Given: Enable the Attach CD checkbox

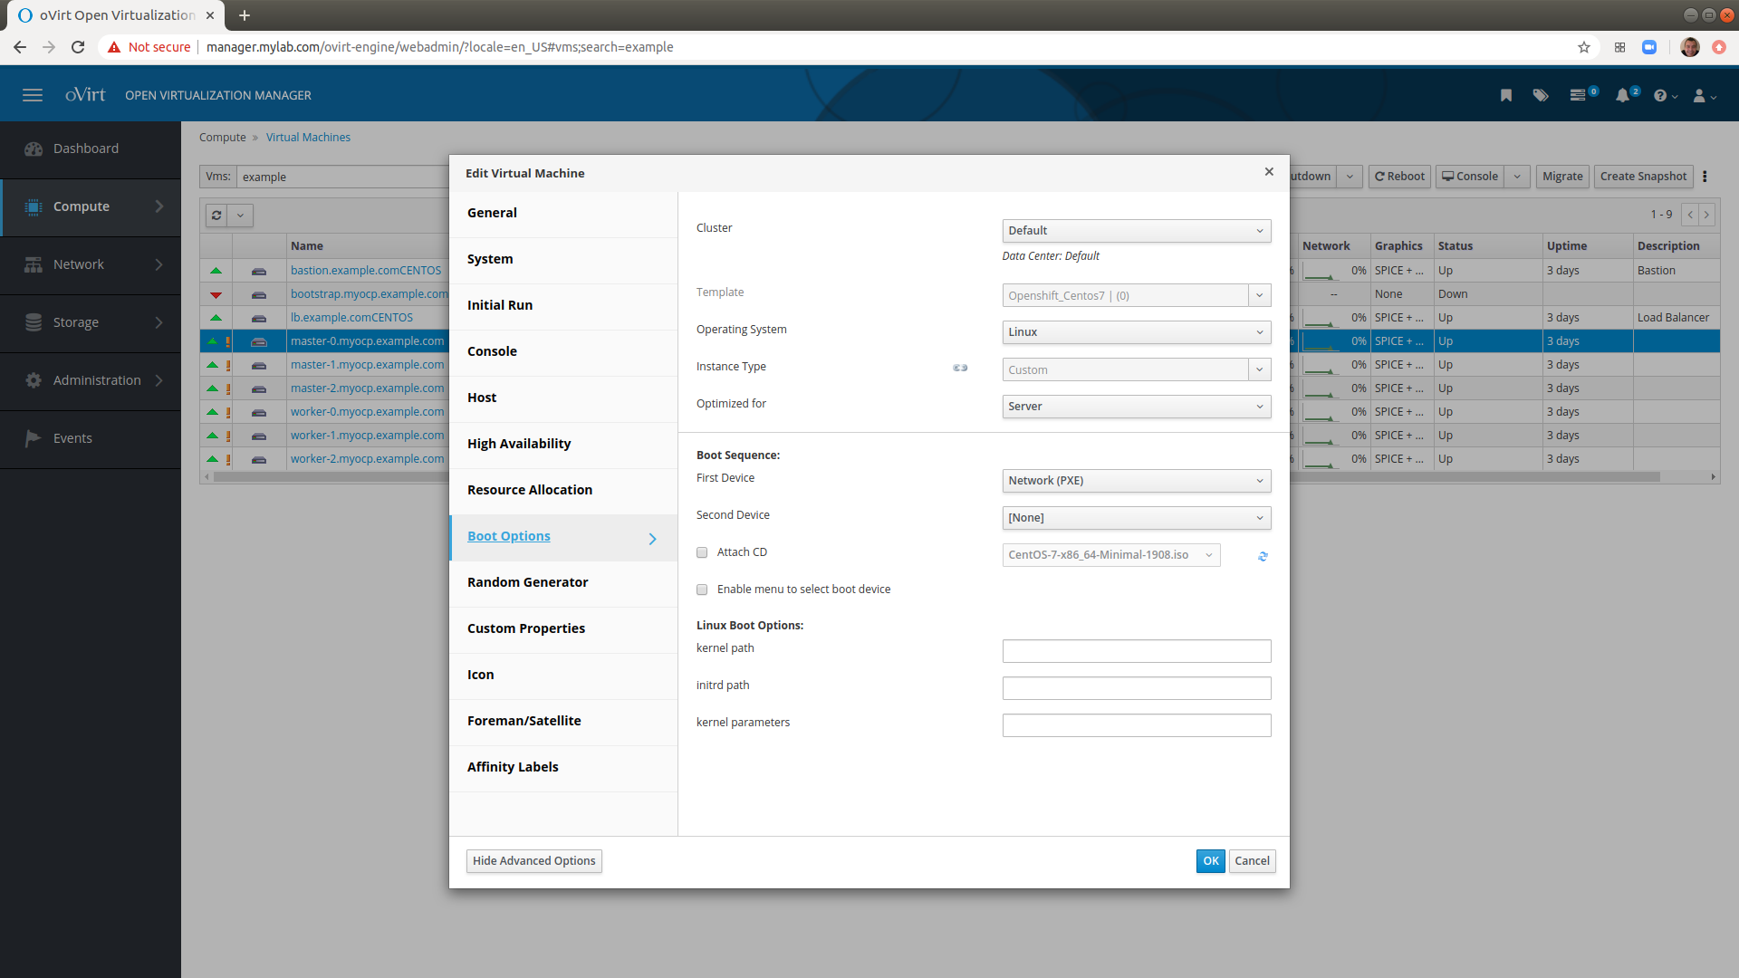Looking at the screenshot, I should click(x=702, y=552).
